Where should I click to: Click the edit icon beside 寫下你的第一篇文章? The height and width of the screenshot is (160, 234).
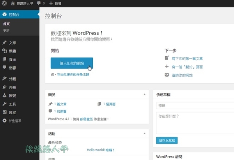pos(167,58)
